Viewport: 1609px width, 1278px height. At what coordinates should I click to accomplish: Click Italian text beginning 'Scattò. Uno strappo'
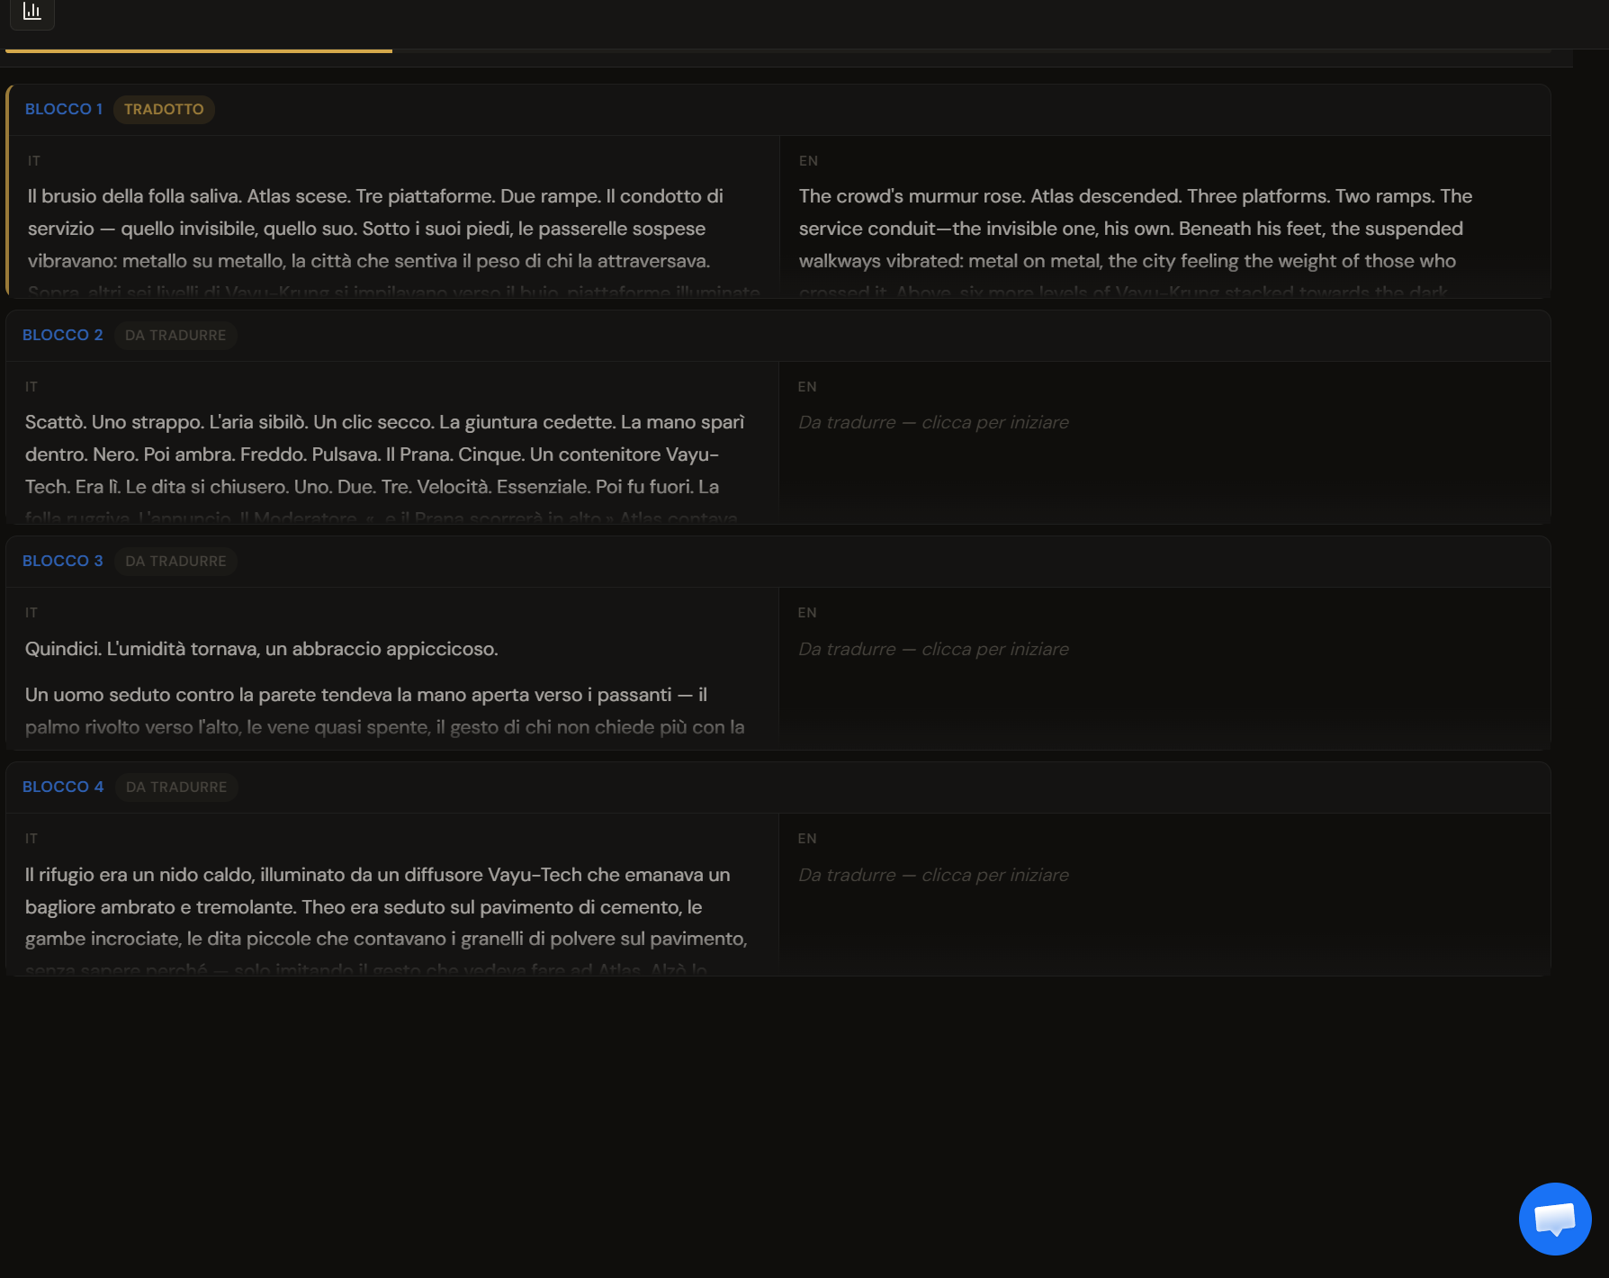[x=385, y=469]
